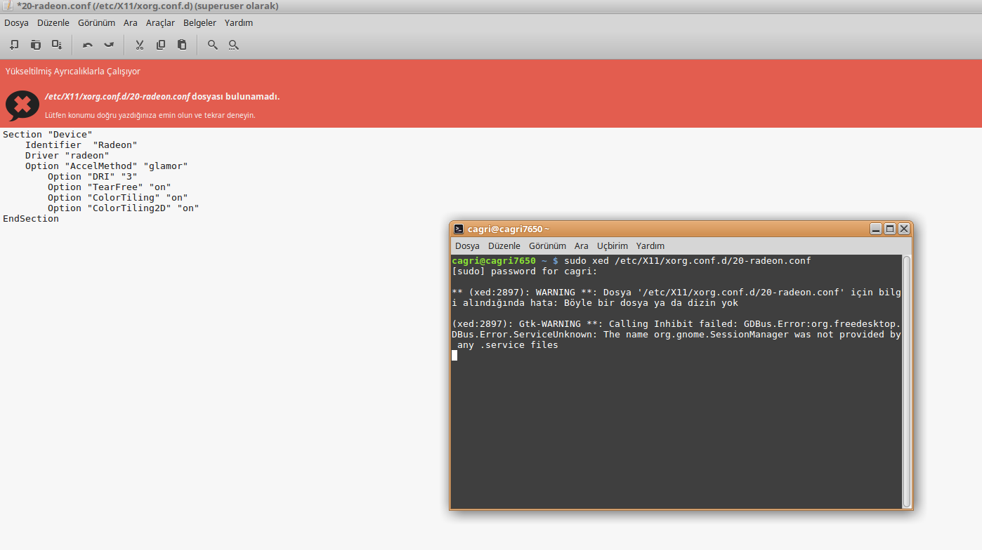Open the Ara menu in xed
The width and height of the screenshot is (982, 550).
[x=131, y=22]
